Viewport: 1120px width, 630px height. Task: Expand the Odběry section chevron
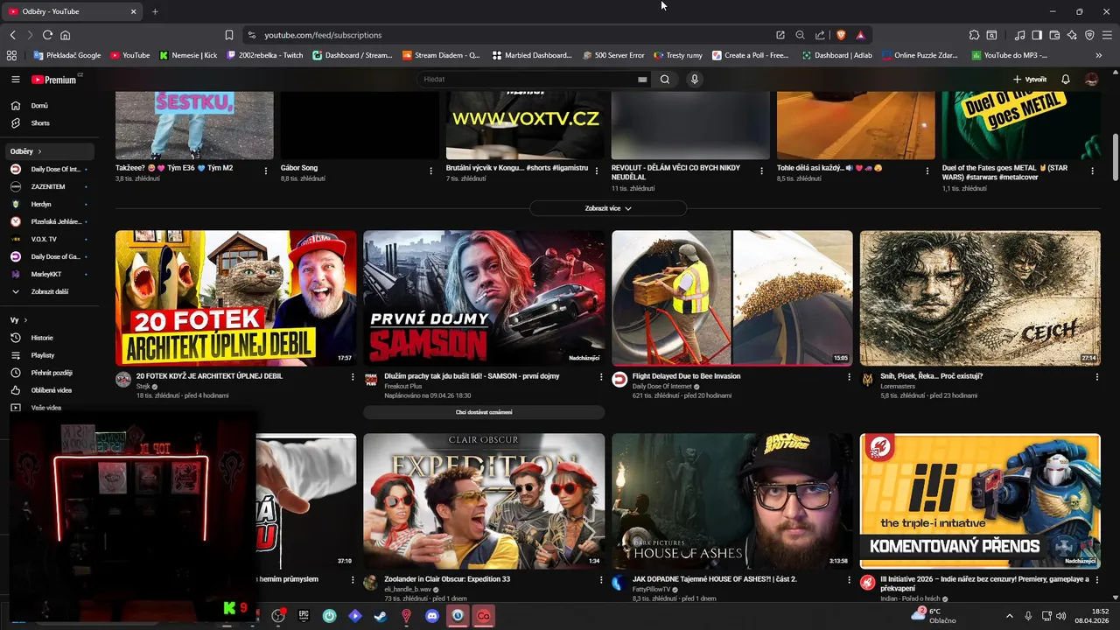[39, 151]
